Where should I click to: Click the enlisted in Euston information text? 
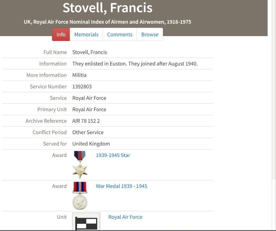135,64
